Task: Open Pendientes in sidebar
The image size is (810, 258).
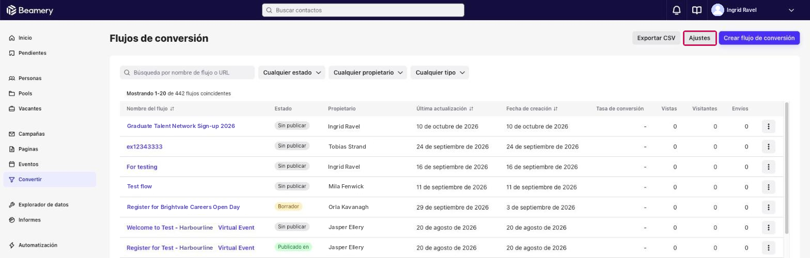Action: [50, 53]
